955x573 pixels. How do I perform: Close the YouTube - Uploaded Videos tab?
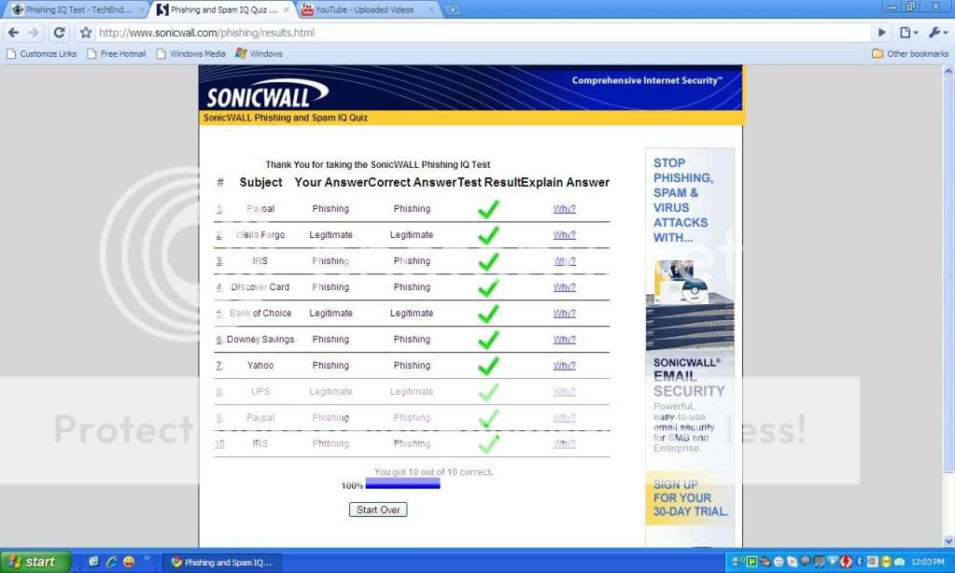(431, 9)
